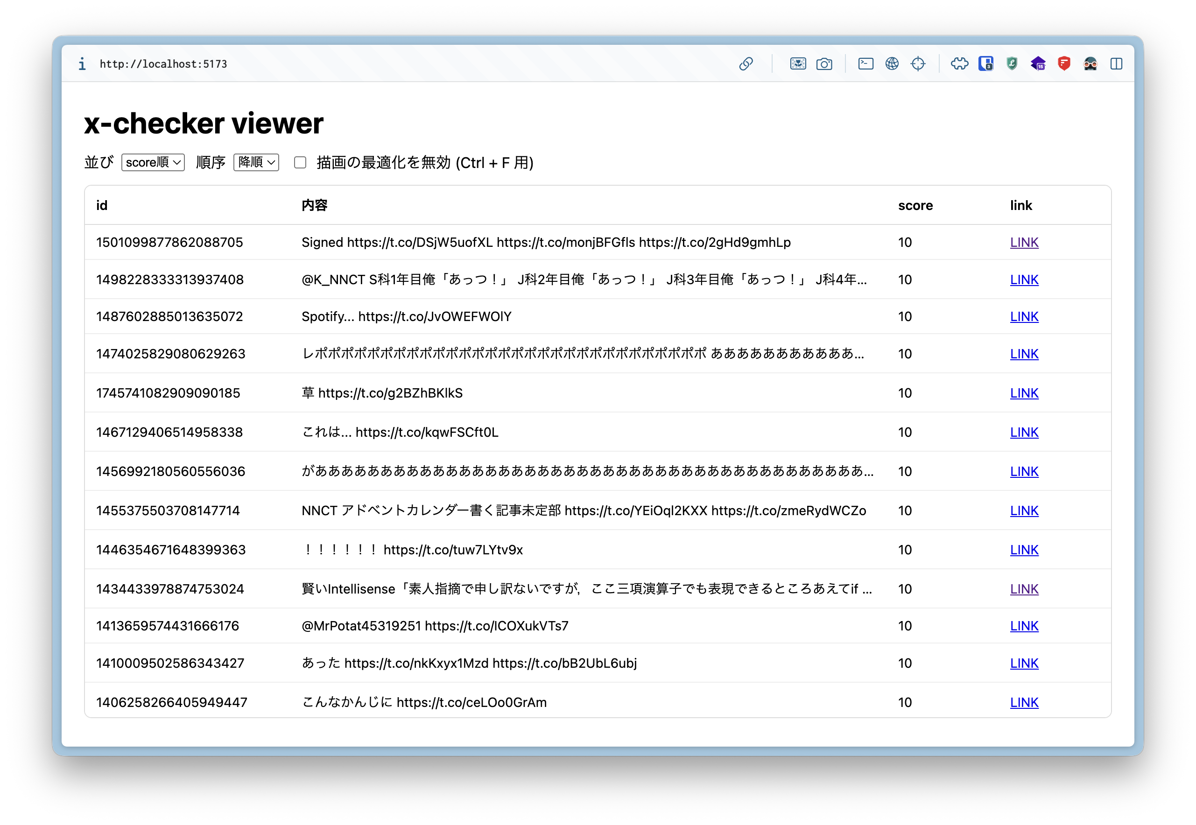Click the red shield extension icon
The height and width of the screenshot is (825, 1196).
[1063, 63]
